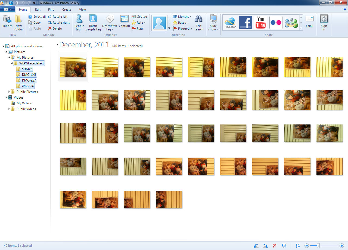Share to SkyDrive
The width and height of the screenshot is (348, 250).
point(230,23)
